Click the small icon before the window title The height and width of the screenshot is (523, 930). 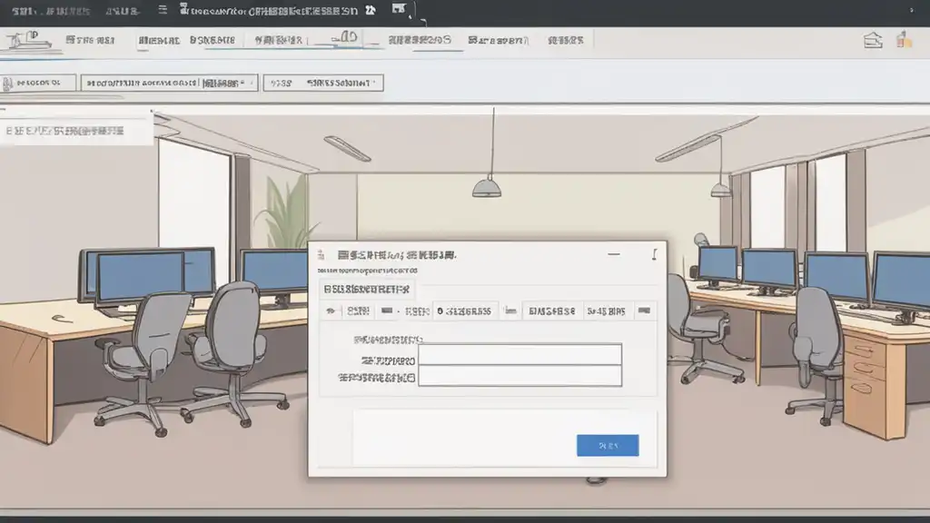[183, 8]
